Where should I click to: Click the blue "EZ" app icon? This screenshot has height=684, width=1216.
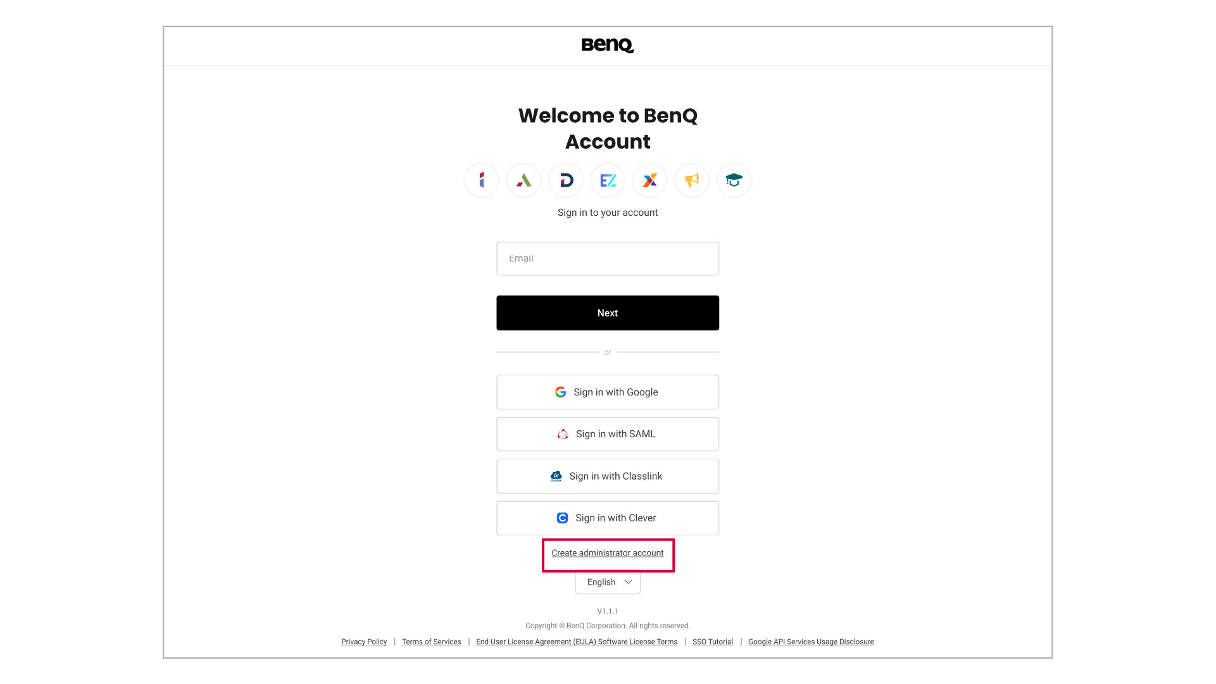pos(608,180)
